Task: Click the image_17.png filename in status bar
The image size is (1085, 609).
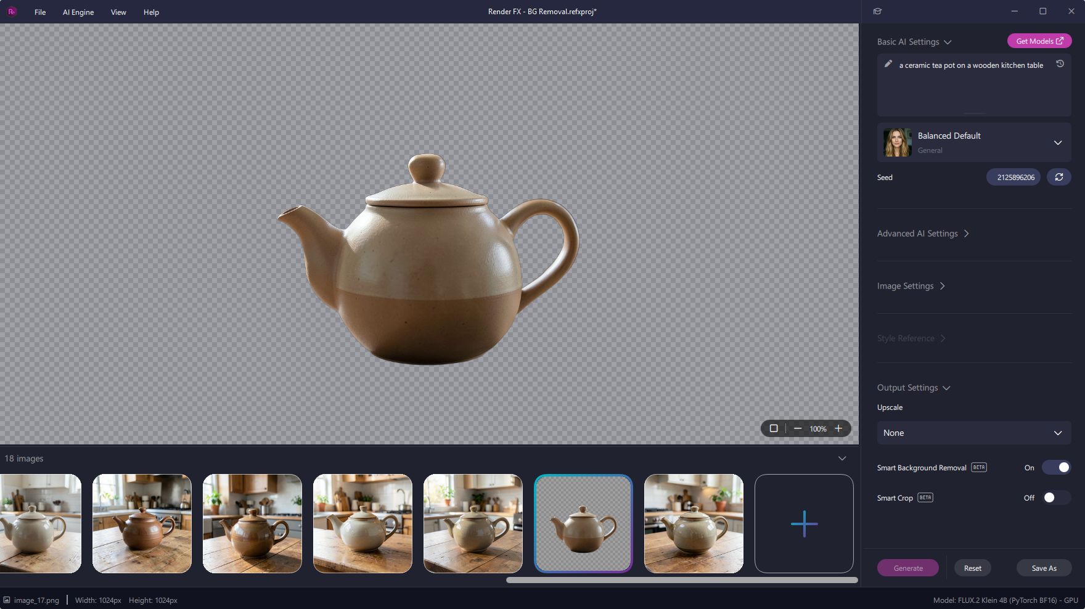Action: click(x=36, y=600)
